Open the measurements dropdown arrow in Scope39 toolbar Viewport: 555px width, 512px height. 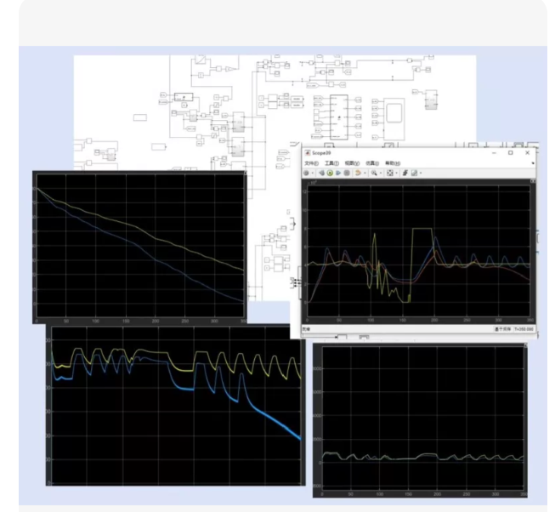[421, 173]
